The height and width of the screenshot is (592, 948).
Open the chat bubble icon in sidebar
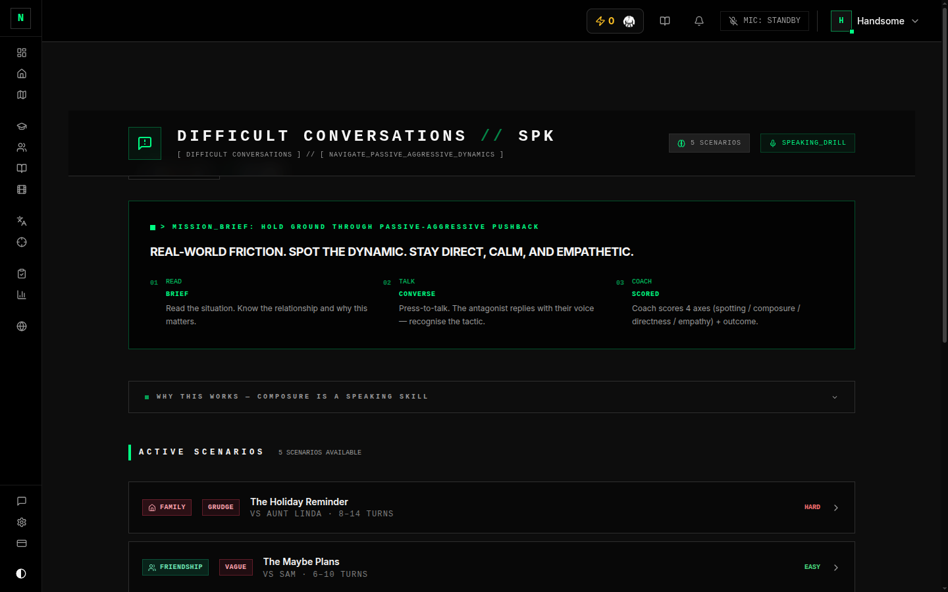[22, 501]
